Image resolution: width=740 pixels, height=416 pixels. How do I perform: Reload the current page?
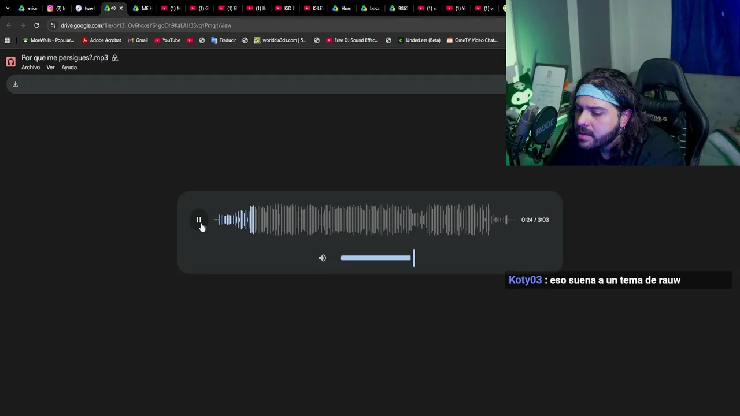tap(36, 25)
